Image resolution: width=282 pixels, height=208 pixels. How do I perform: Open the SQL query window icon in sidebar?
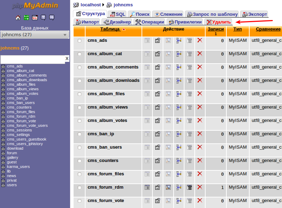point(35,18)
